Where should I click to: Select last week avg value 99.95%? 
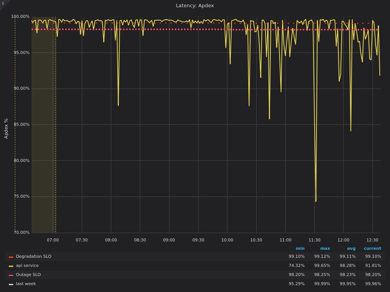347,284
